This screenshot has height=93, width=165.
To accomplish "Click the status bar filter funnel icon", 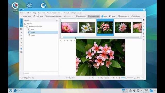I will (x=93, y=78).
